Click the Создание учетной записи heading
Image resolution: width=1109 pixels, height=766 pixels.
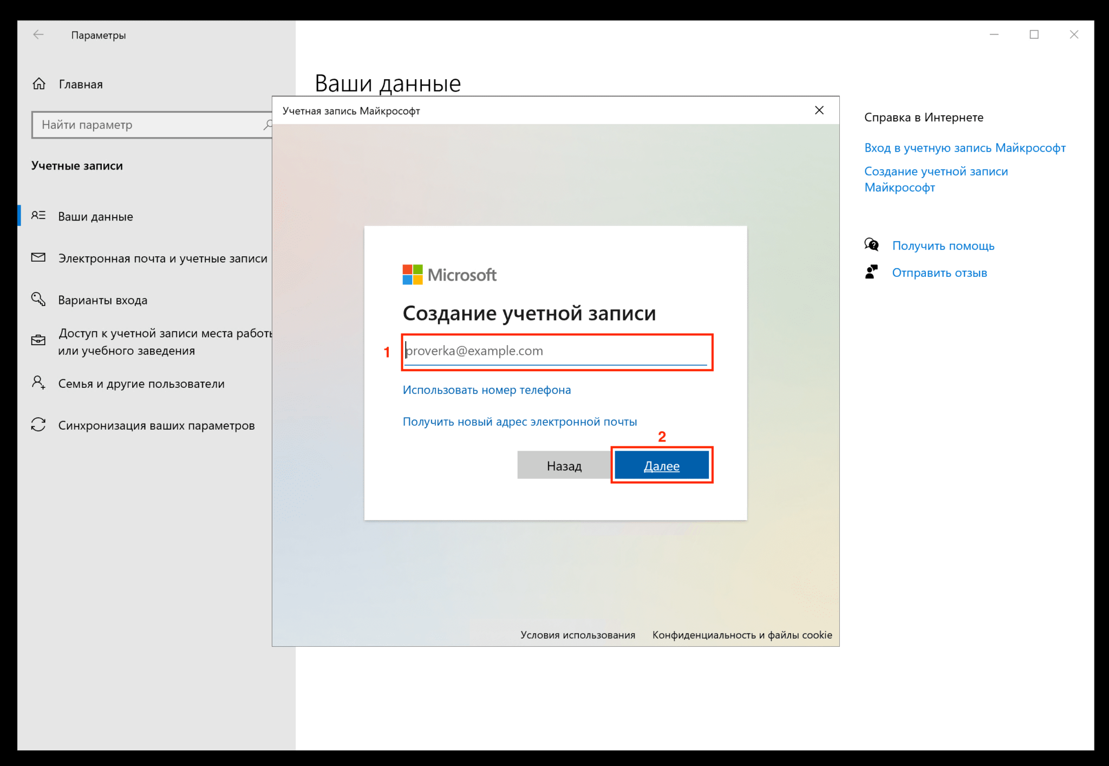pos(529,314)
